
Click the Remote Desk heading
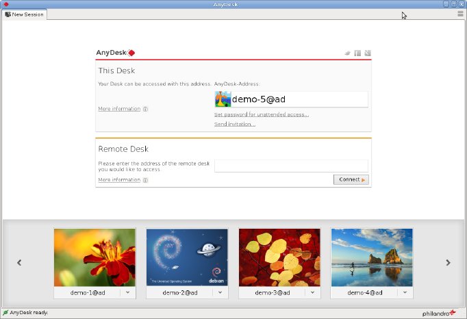coord(123,149)
